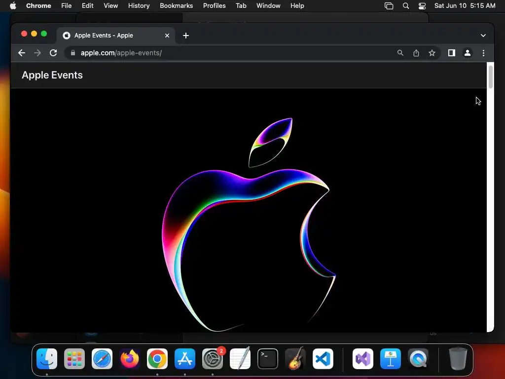Click the forward navigation arrow
The height and width of the screenshot is (379, 505).
pos(37,53)
